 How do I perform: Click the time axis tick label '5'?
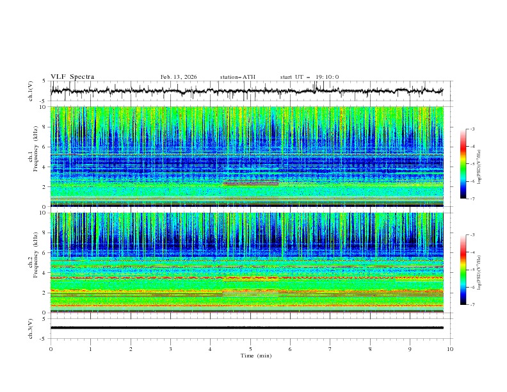[250, 349]
